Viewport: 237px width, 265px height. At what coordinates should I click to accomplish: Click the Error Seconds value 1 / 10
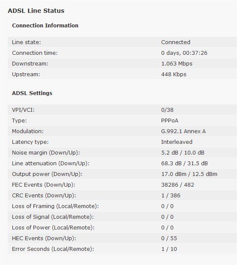coord(169,249)
